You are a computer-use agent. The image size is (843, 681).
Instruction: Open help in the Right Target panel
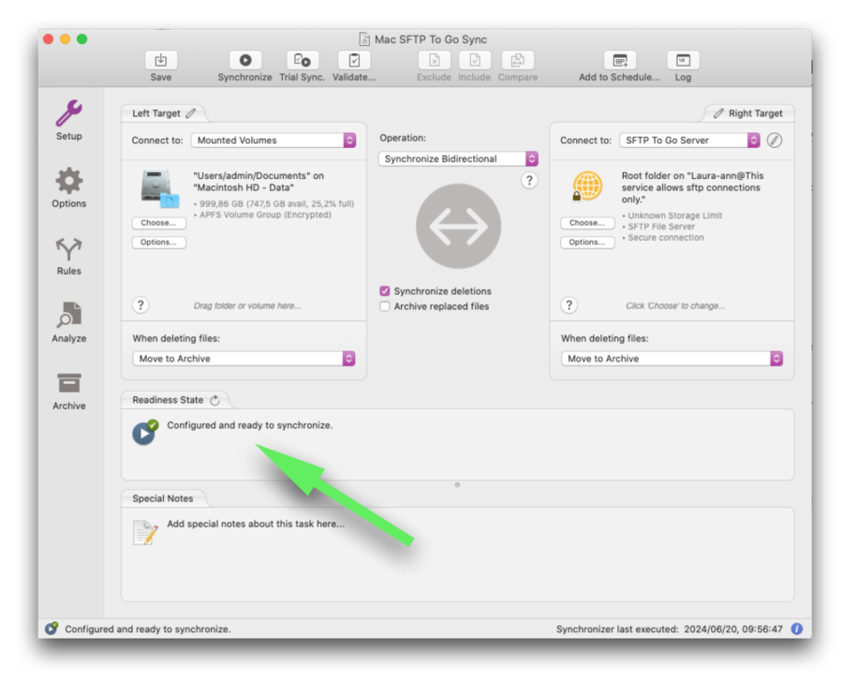(x=569, y=305)
